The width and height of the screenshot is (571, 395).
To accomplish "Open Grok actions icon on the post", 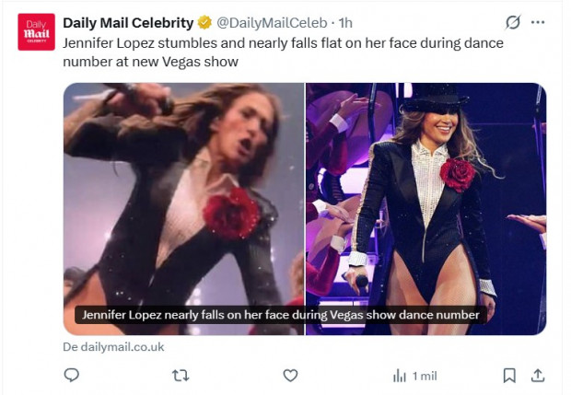I will click(x=513, y=23).
